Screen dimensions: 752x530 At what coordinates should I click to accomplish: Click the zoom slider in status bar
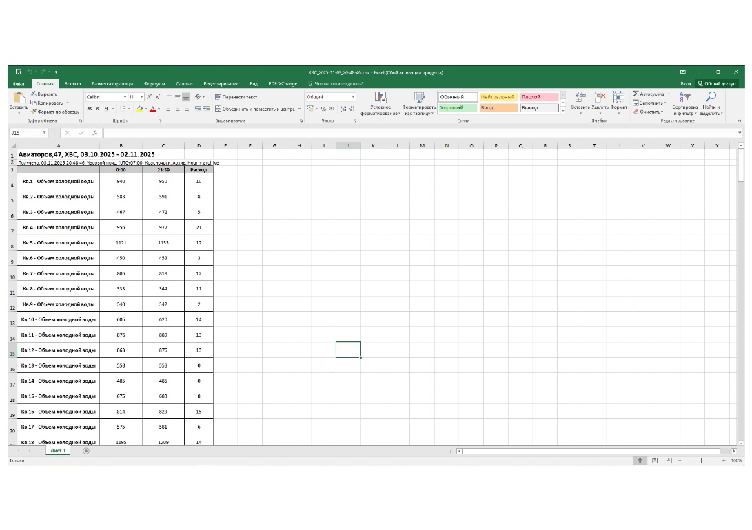click(x=702, y=460)
